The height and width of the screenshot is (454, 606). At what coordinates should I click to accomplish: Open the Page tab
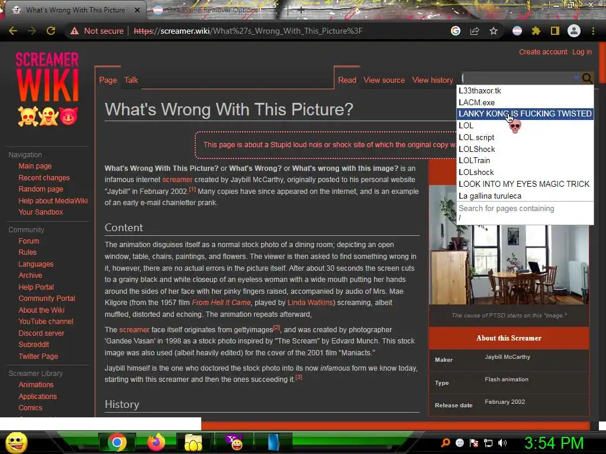click(108, 80)
